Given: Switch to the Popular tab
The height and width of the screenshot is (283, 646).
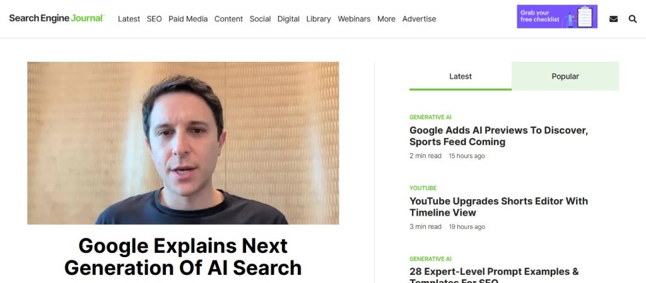Looking at the screenshot, I should (x=565, y=76).
